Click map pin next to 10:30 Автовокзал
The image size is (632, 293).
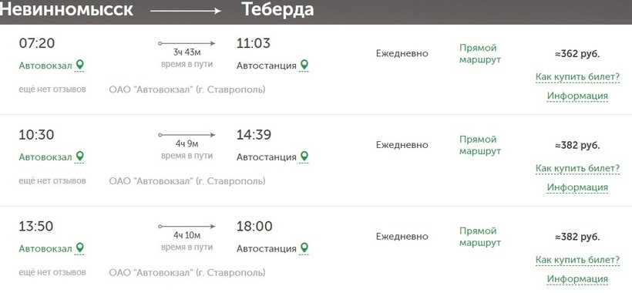click(x=80, y=156)
